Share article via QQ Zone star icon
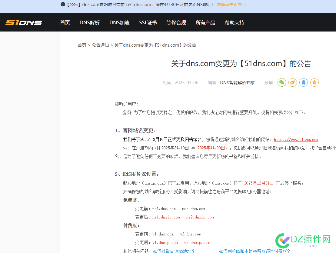Screen dimensions: 336x253 click(314, 82)
